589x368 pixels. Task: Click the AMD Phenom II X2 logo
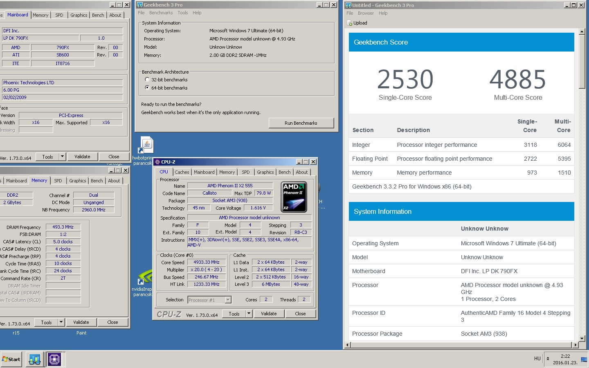294,197
